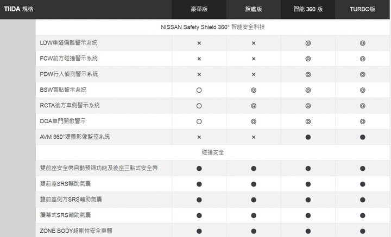Screen dimensions: 391x237
Task: Click the BSW盲點警示系統 row label
Action: [63, 89]
